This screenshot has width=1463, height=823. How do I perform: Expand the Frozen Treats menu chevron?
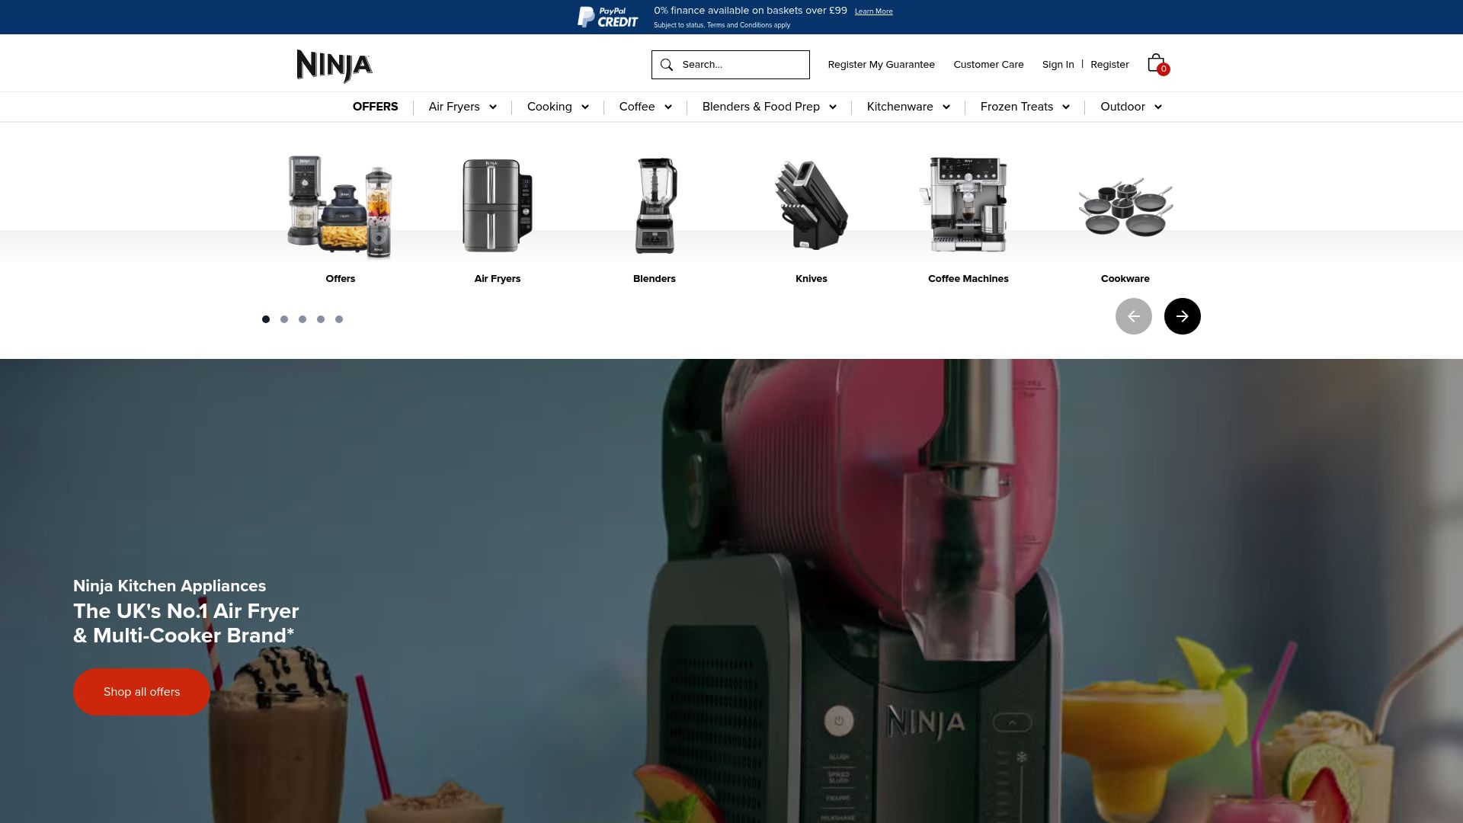[x=1066, y=107]
